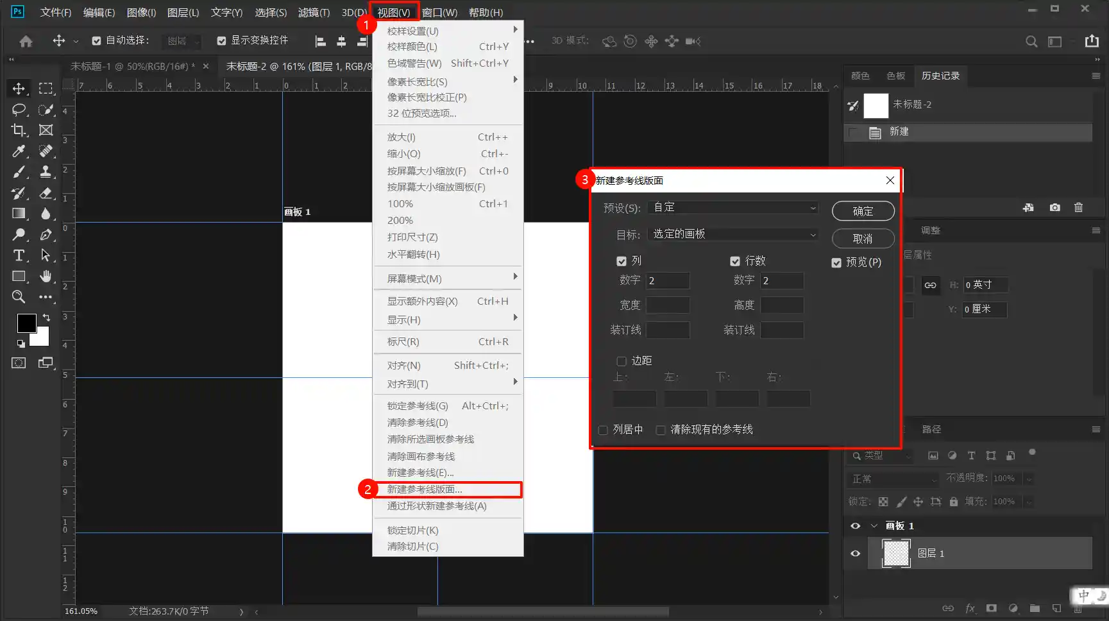Select the Move tool
This screenshot has height=621, width=1109.
coord(19,89)
